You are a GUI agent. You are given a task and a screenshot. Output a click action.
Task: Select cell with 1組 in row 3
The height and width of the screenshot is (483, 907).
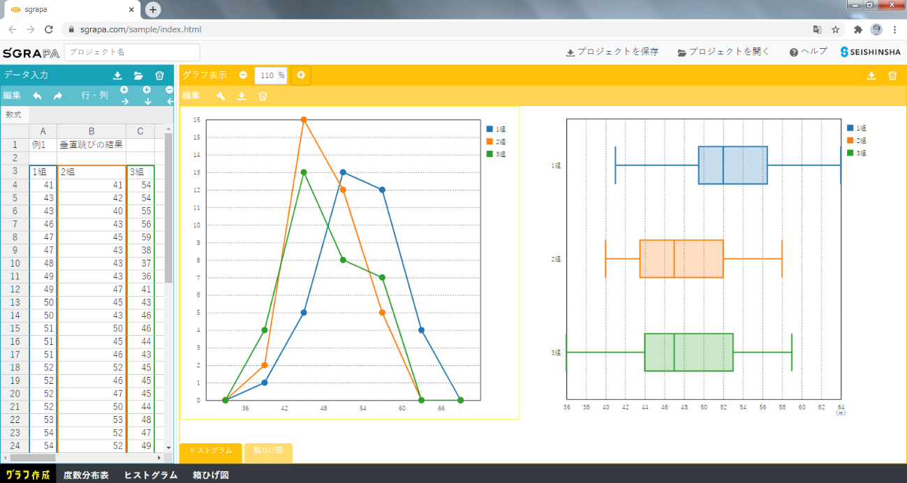[43, 172]
